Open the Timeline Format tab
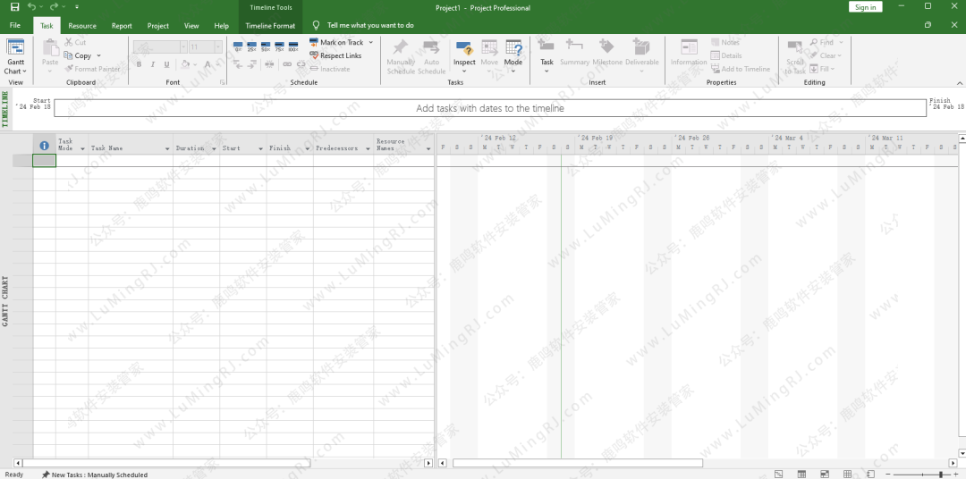 coord(270,26)
